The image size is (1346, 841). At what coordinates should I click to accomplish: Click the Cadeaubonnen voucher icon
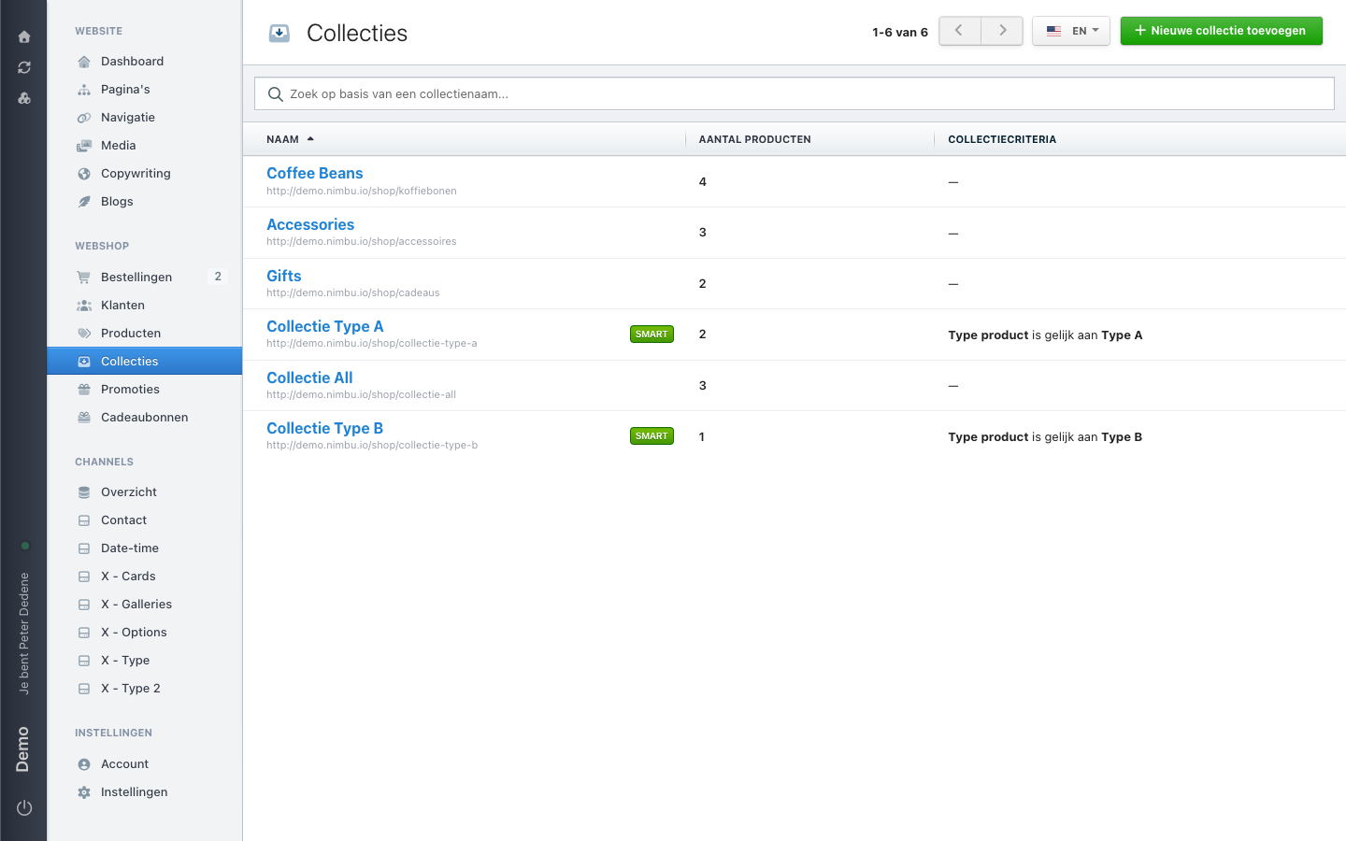84,418
